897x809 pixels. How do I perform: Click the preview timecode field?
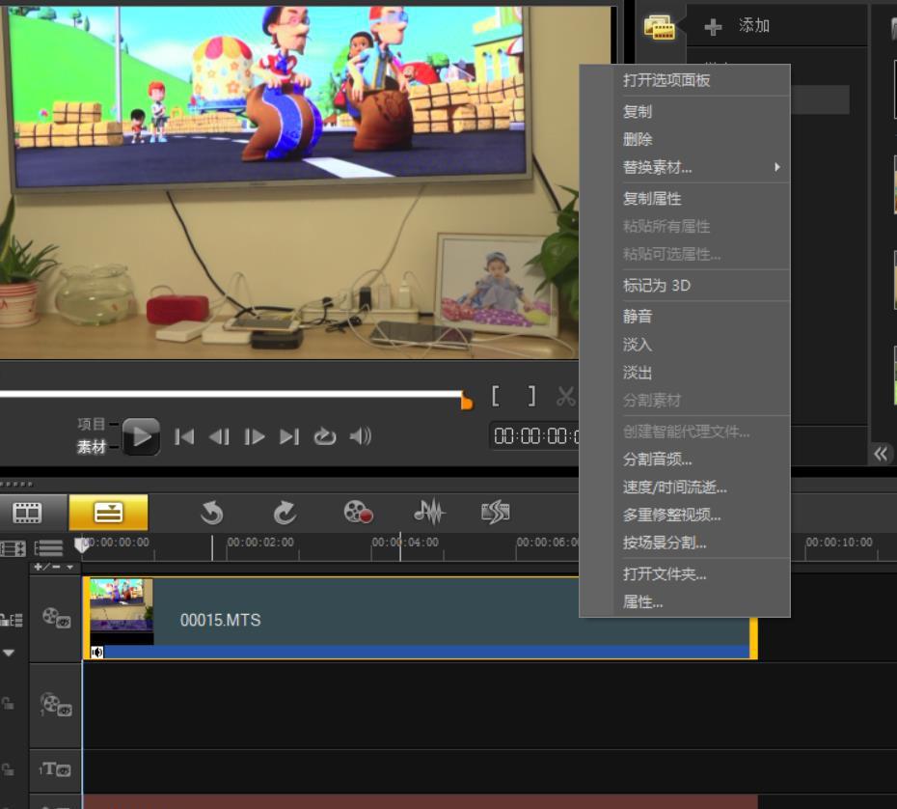click(535, 436)
